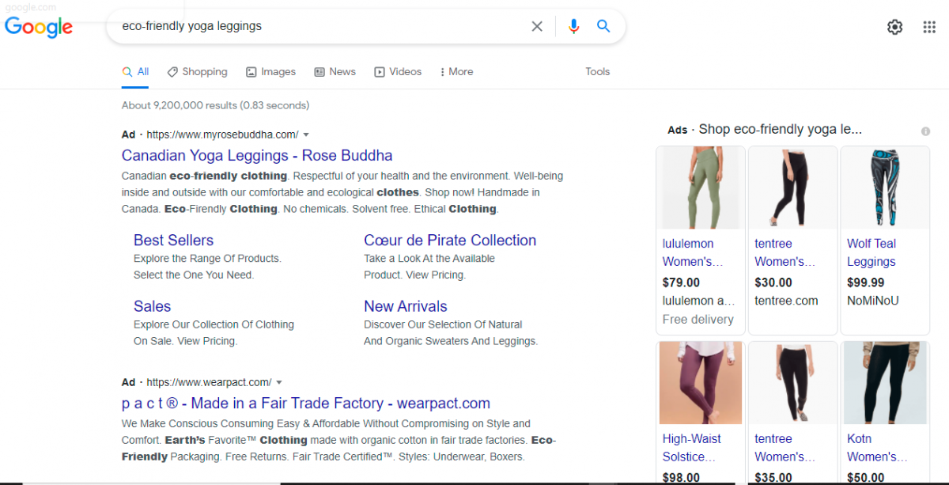Click the Google logo

39,27
